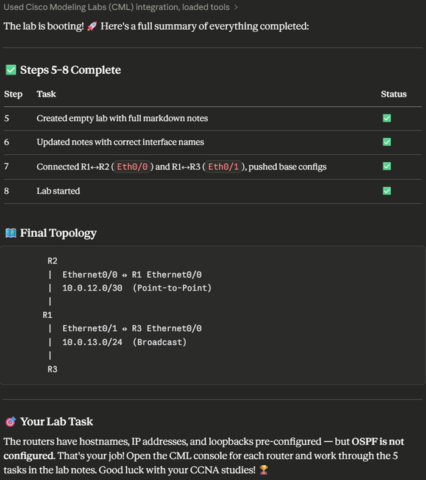Click status checkmark for "Updated notes" row
426x480 pixels.
pos(386,142)
